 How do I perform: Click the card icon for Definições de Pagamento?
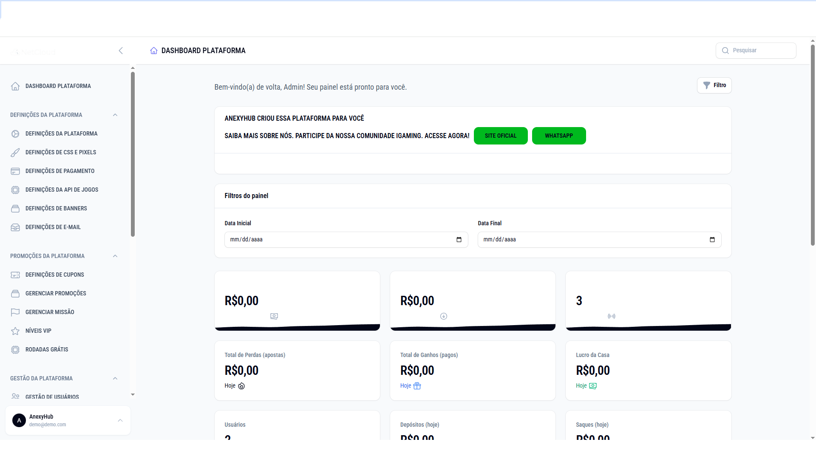15,171
